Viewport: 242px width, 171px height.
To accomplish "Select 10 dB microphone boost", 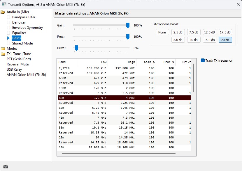I will [194, 40].
